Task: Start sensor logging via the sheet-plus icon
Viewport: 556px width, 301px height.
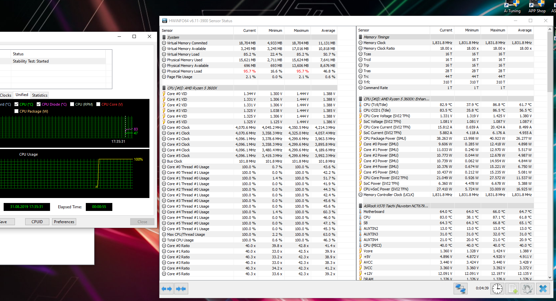Action: click(512, 288)
